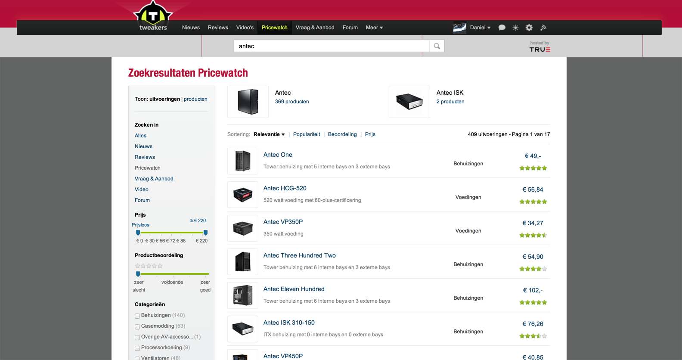
Task: Toggle the brightness sun icon
Action: click(x=515, y=28)
